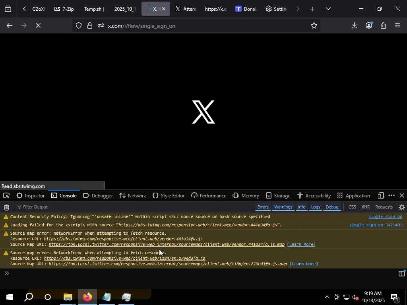Image resolution: width=407 pixels, height=305 pixels.
Task: Switch to the Temp.sh tab
Action: click(94, 9)
